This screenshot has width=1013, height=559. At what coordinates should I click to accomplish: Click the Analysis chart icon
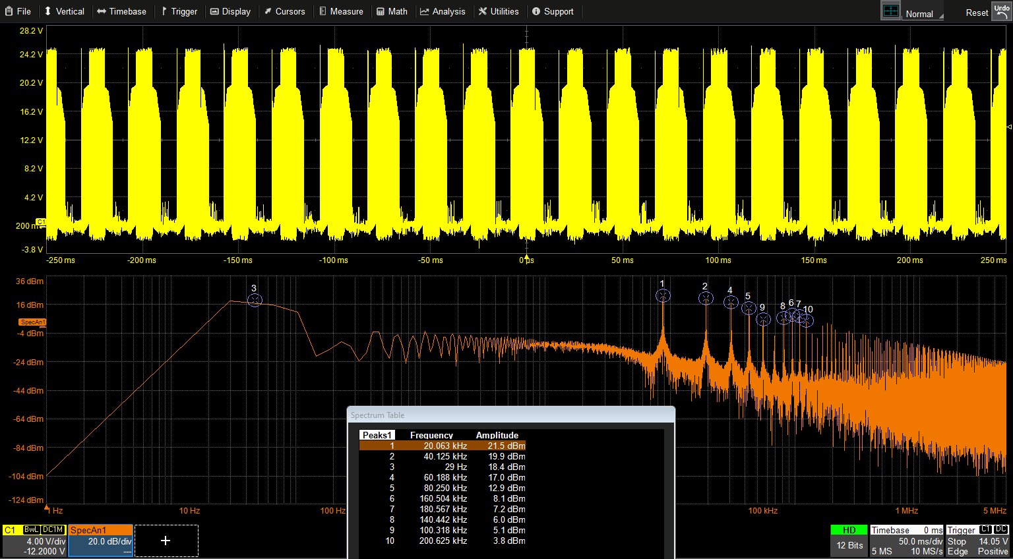(x=423, y=11)
